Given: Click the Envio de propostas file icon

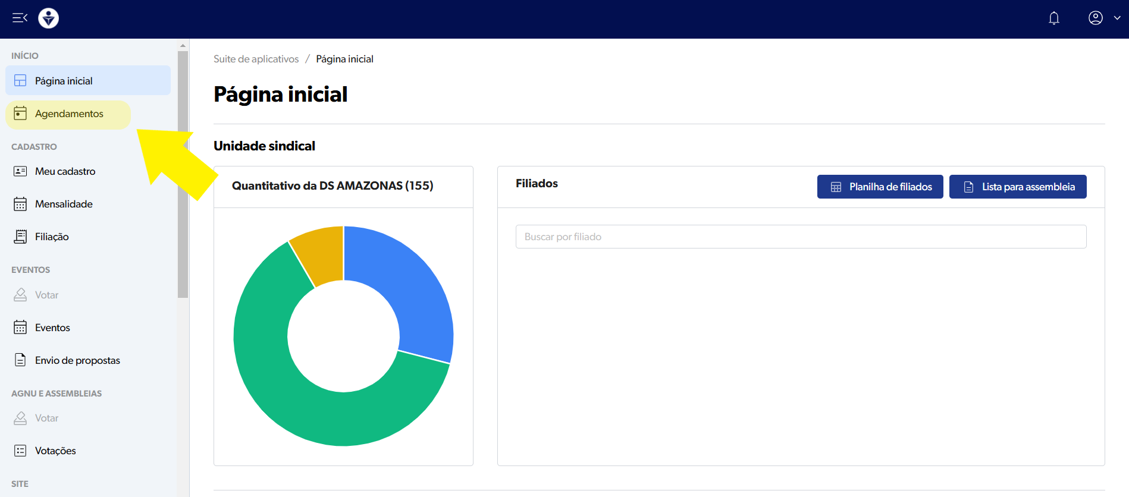Looking at the screenshot, I should (x=20, y=360).
